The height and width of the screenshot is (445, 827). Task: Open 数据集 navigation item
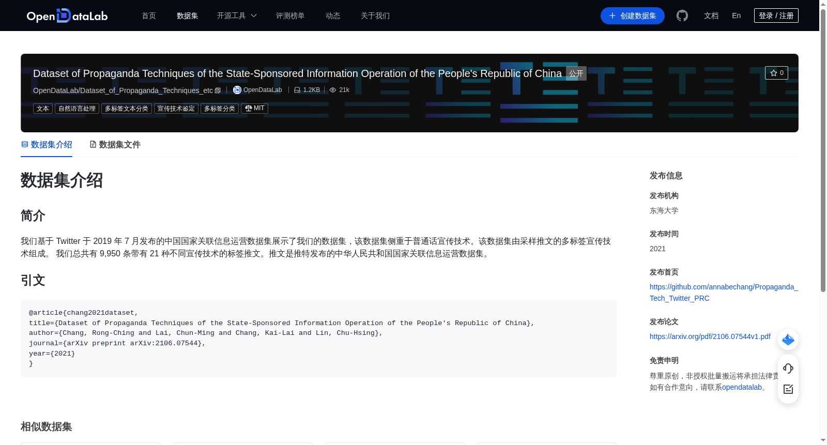coord(188,16)
